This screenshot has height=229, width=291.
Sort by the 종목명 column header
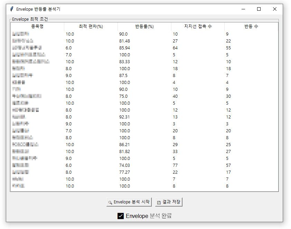coord(37,26)
